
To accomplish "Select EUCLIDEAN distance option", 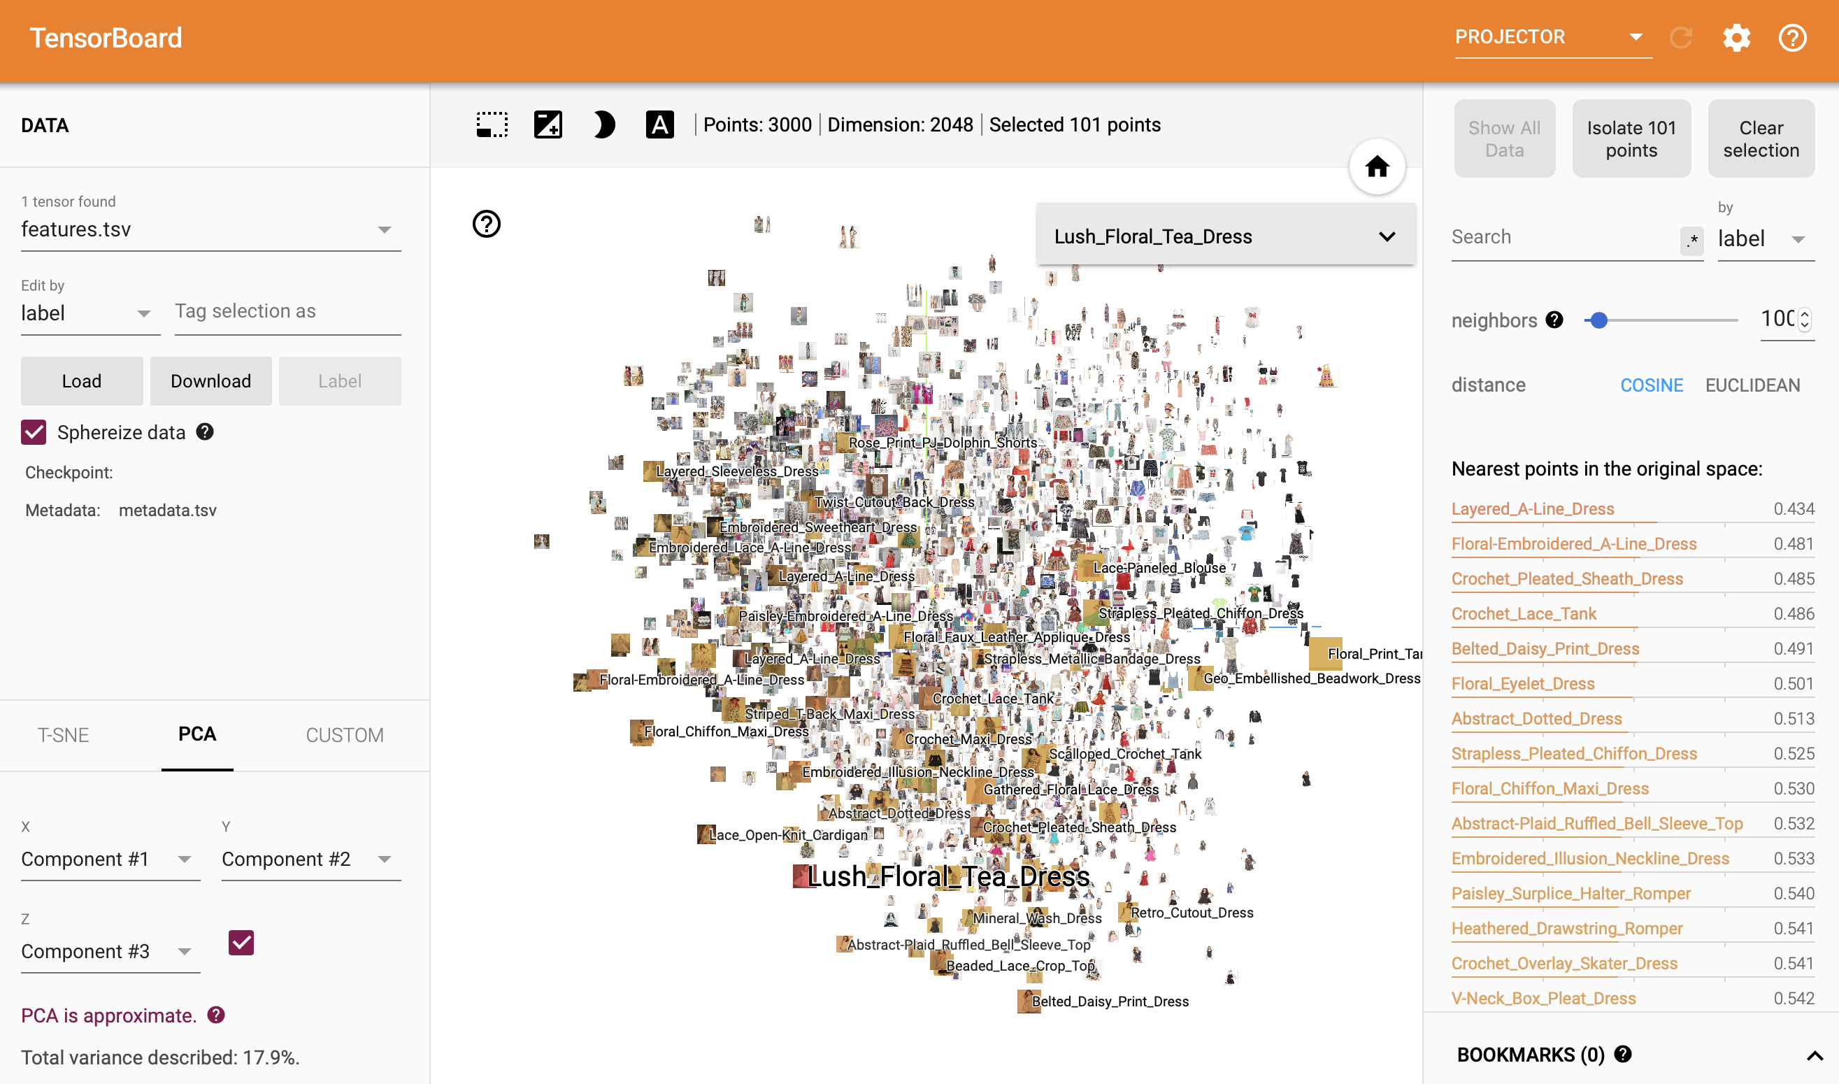I will point(1752,385).
